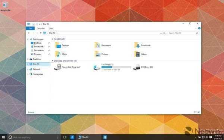224x140 pixels.
Task: Expand the Homegroup tree node
Action: click(28, 74)
